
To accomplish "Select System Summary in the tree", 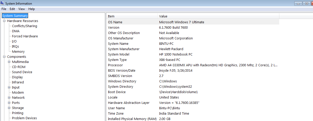I will pyautogui.click(x=15, y=16).
